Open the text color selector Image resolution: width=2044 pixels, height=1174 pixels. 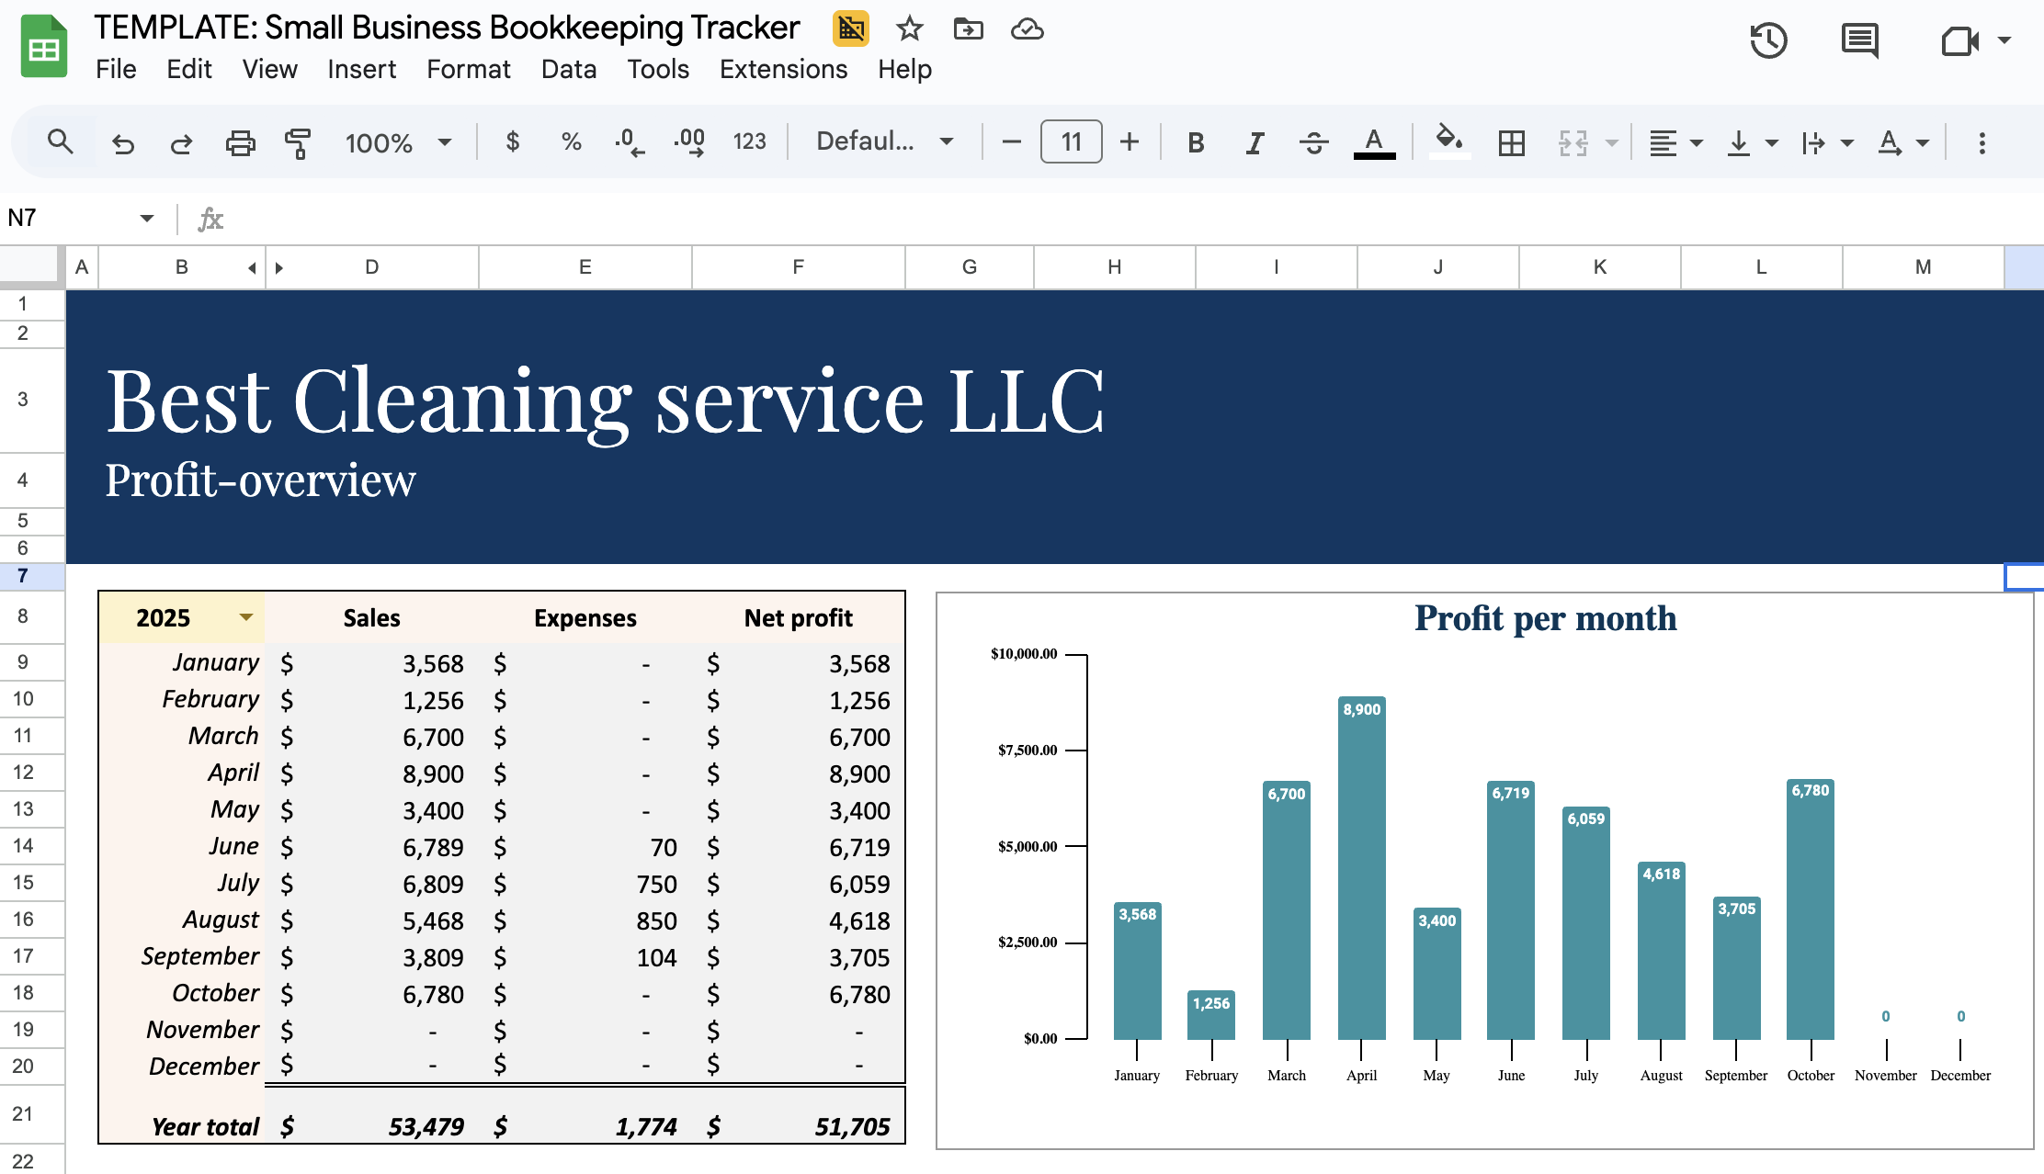pyautogui.click(x=1373, y=142)
